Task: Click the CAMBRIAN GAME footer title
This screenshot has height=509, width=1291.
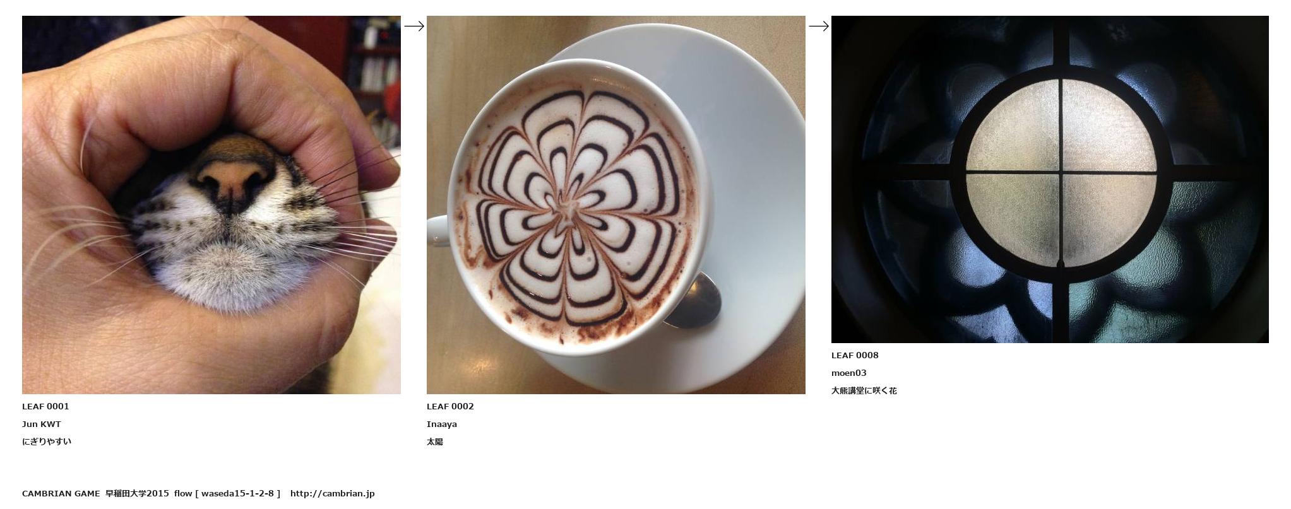Action: 61,493
